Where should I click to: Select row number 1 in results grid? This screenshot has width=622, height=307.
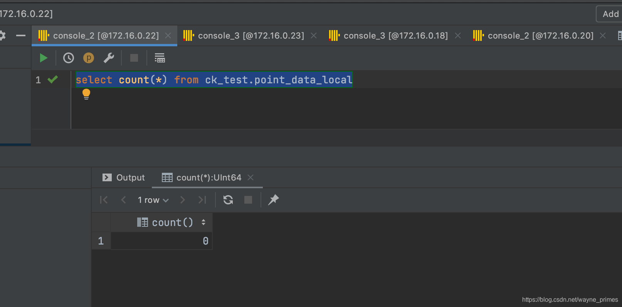tap(101, 241)
